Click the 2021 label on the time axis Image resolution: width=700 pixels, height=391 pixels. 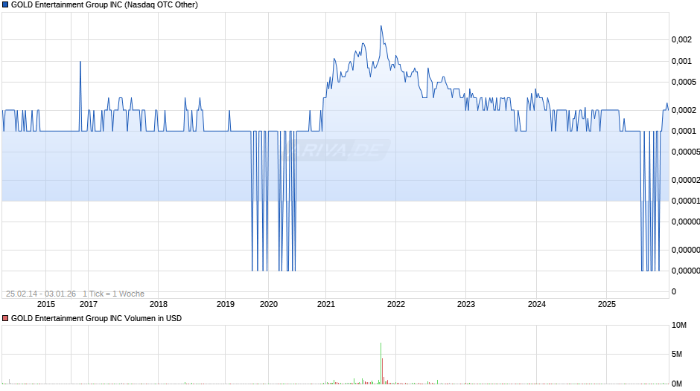[326, 304]
